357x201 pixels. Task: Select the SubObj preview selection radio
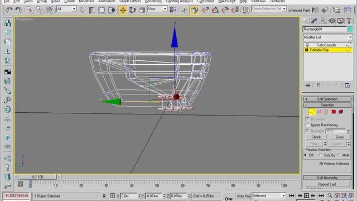pyautogui.click(x=320, y=155)
